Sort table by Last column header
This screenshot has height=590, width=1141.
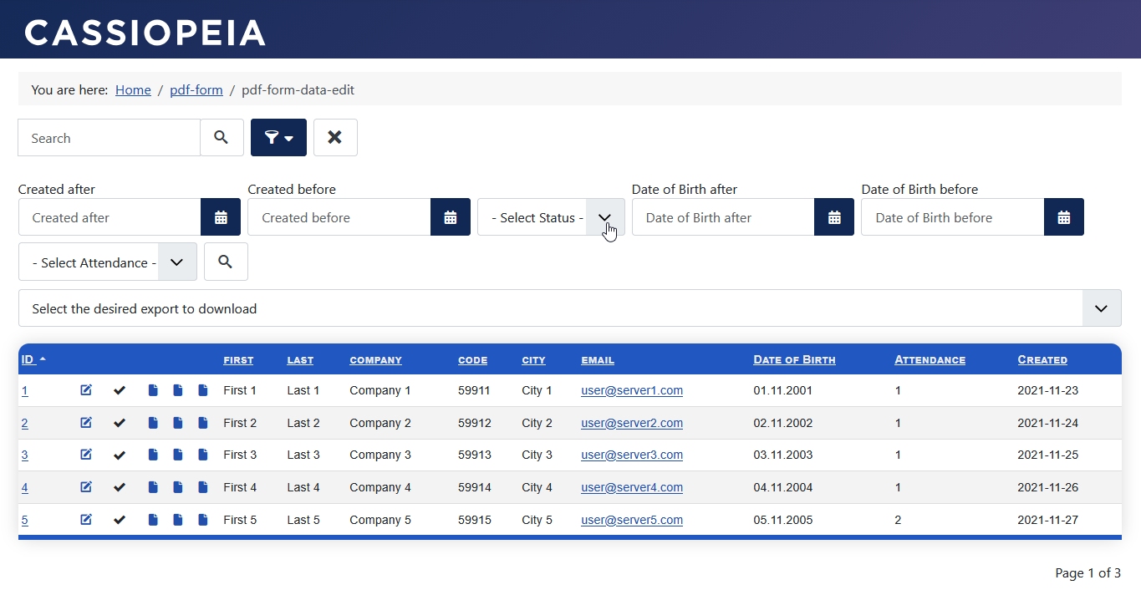pyautogui.click(x=300, y=360)
